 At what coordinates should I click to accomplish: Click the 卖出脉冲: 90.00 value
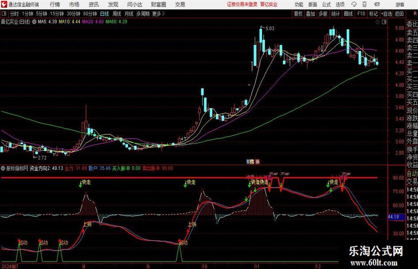157,168
